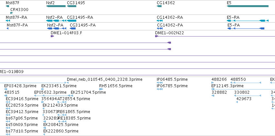The image size is (275, 136).
Task: Select the E5-RA transcript glyph
Action: (x=248, y=21)
